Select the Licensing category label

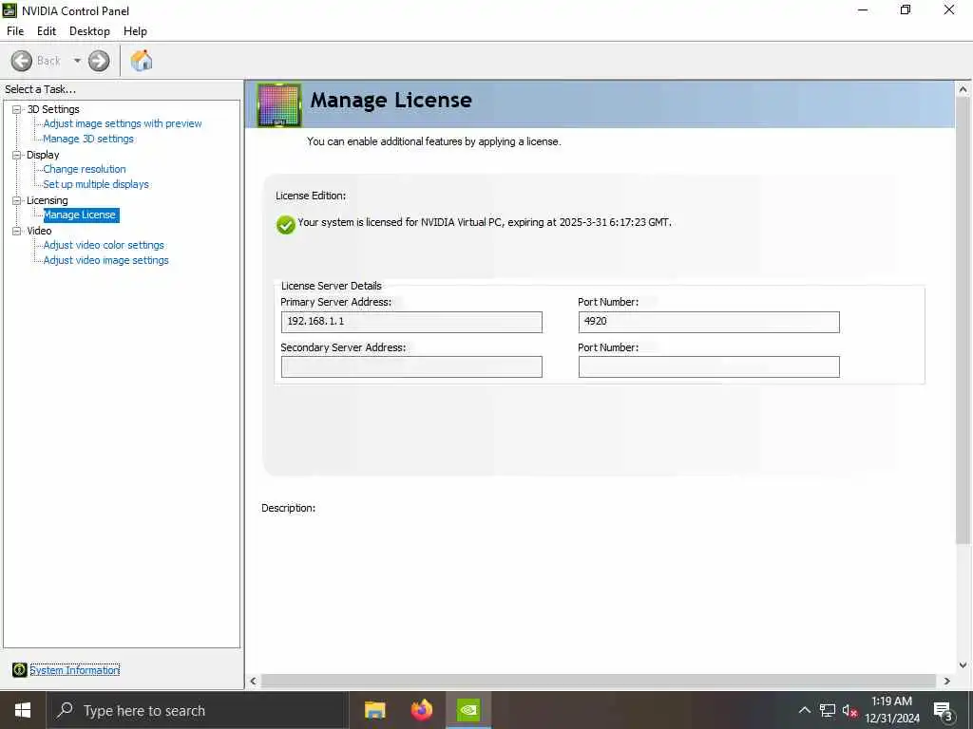(48, 200)
